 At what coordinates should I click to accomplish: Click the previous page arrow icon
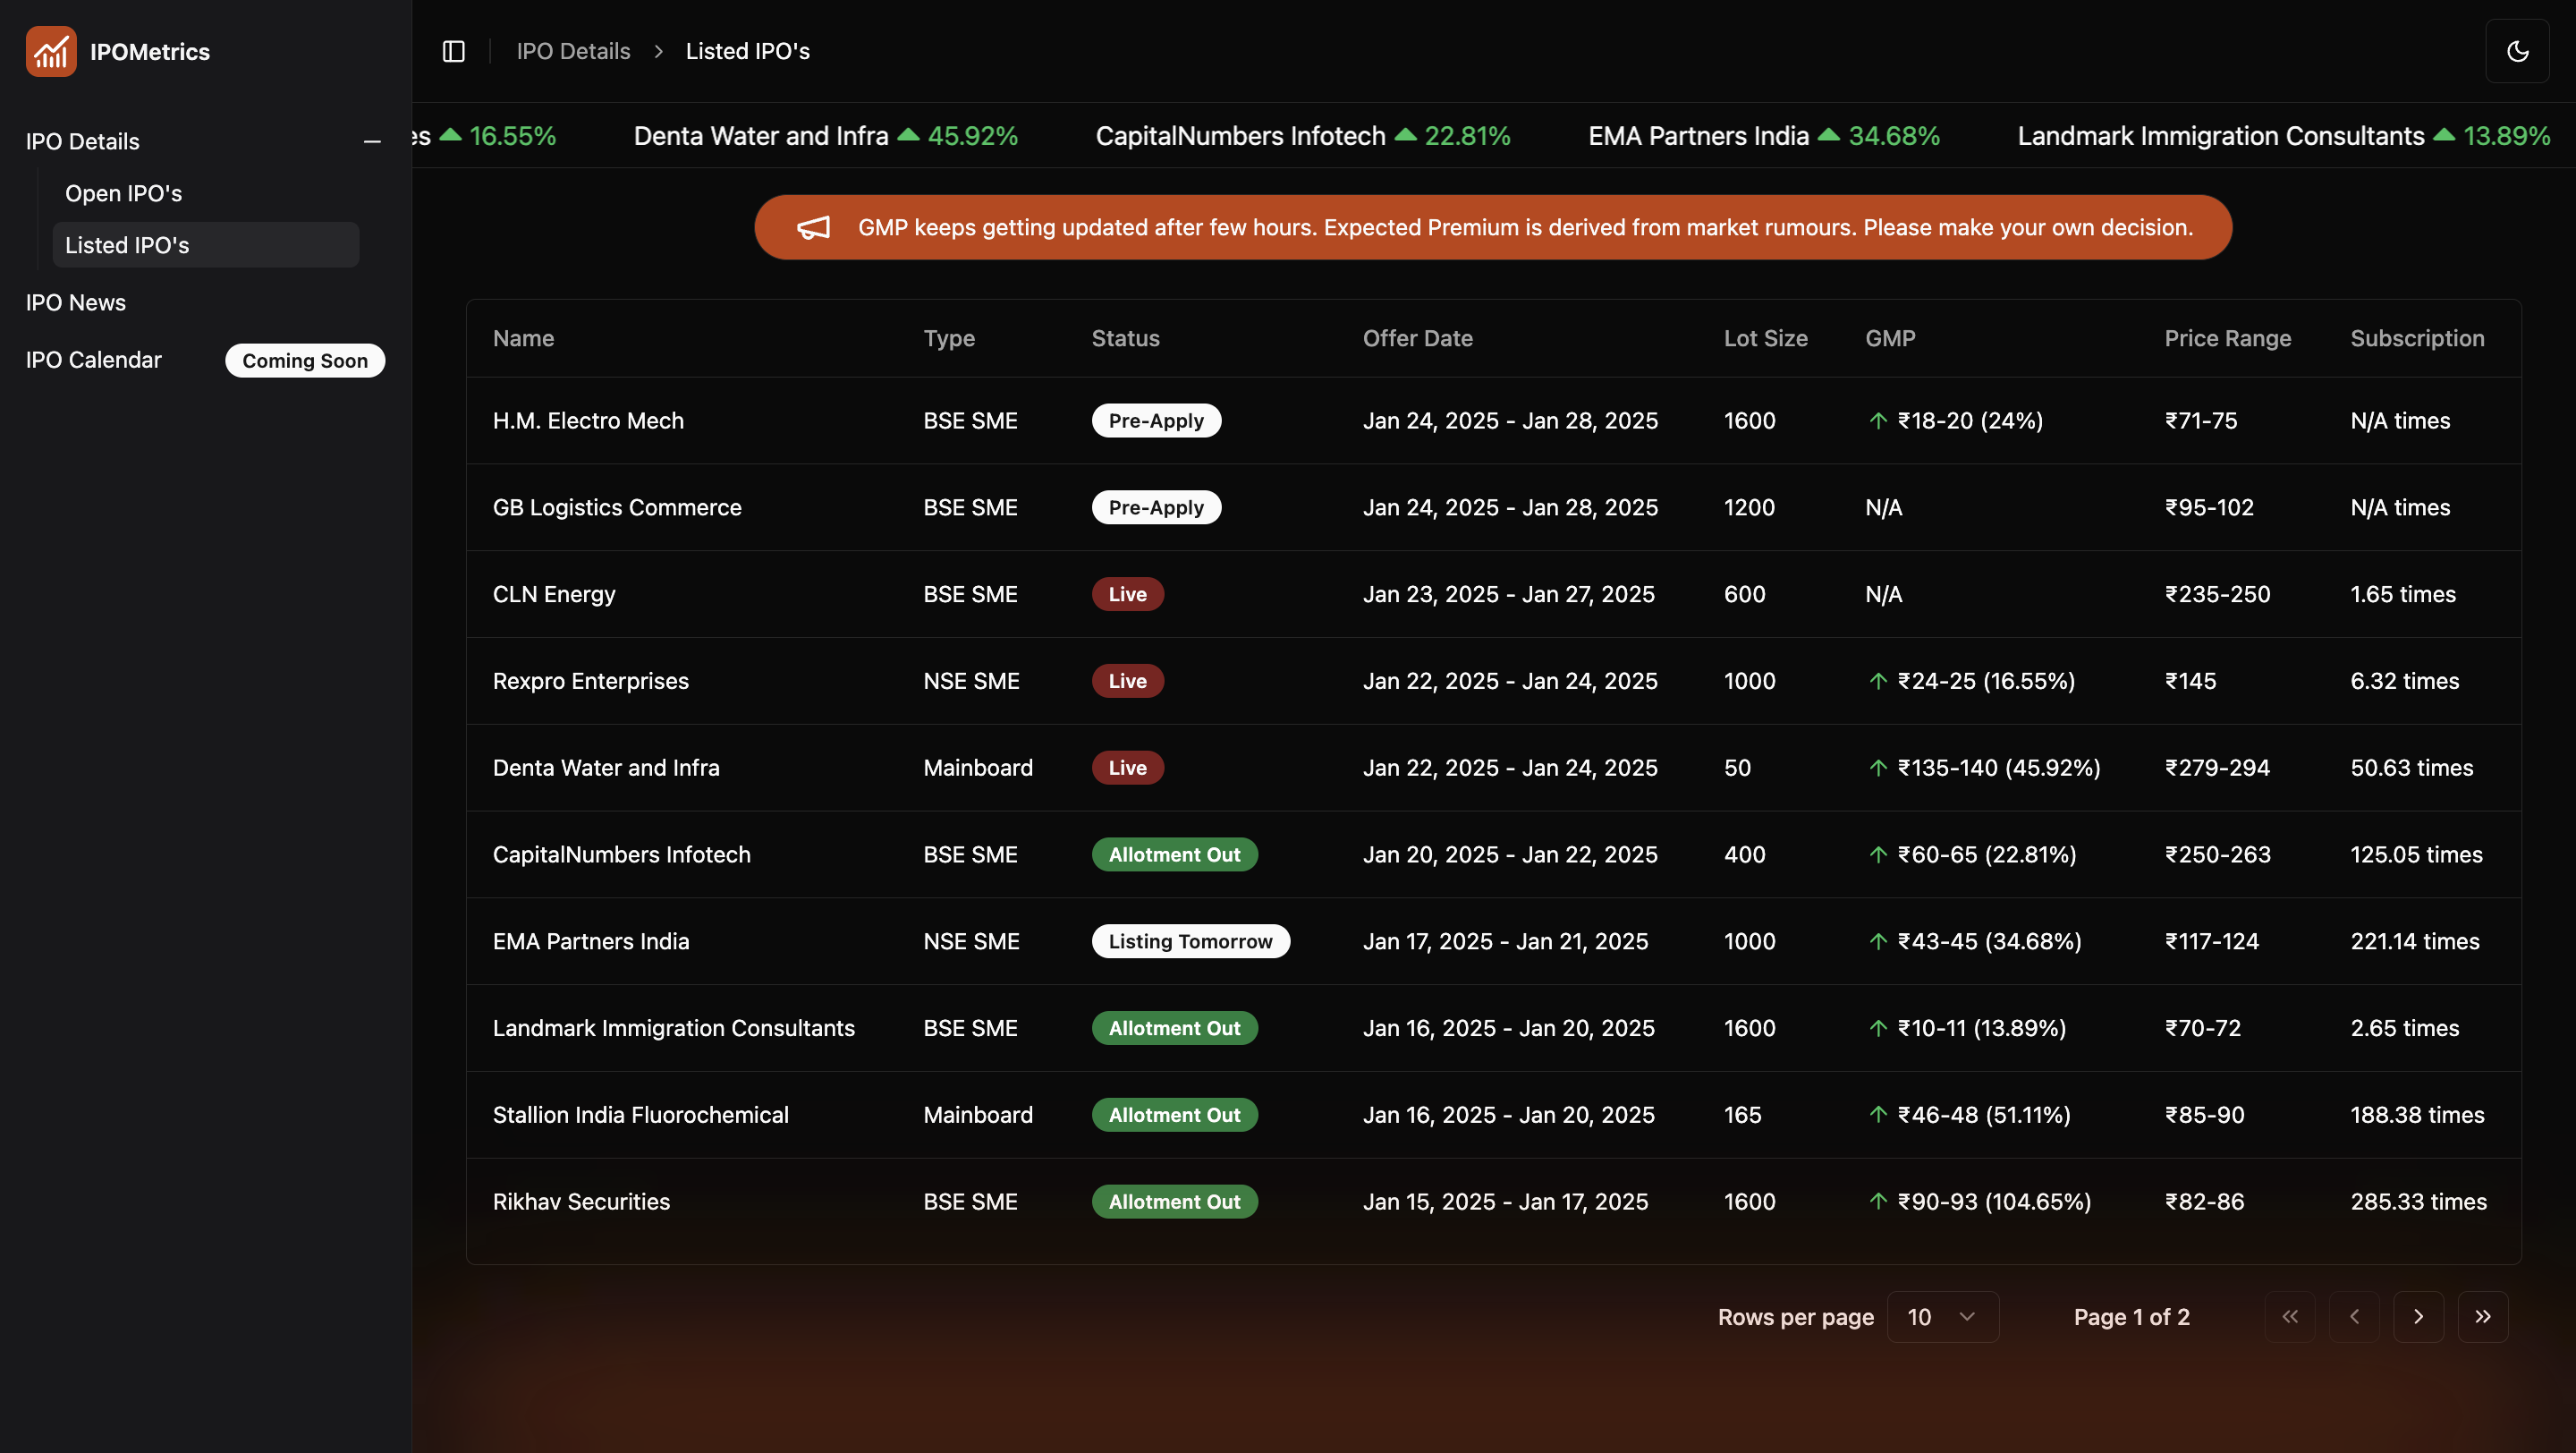coord(2354,1317)
